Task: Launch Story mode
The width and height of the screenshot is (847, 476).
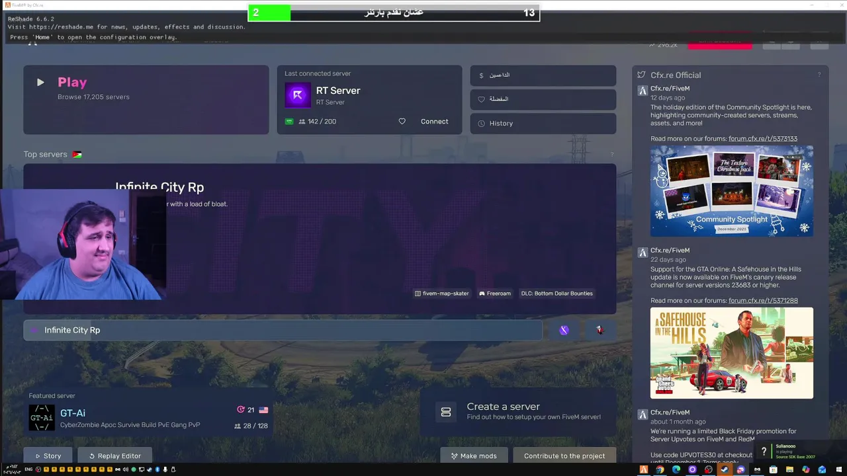Action: click(48, 456)
